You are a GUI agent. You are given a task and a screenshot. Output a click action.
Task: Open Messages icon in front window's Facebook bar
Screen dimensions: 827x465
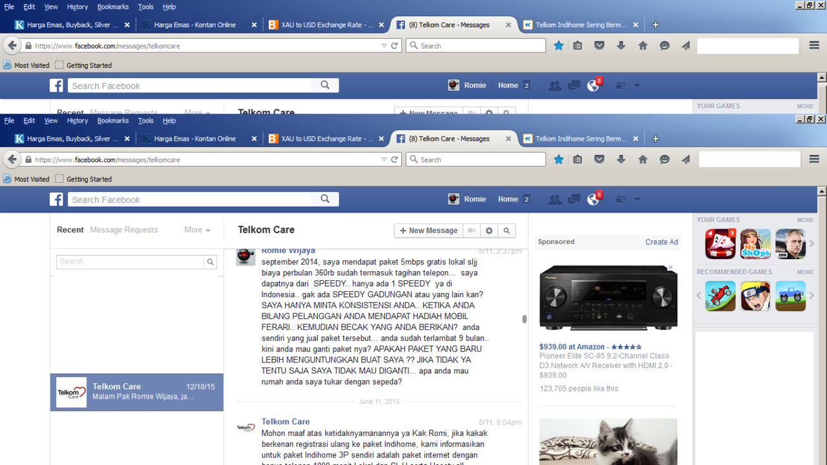point(574,200)
